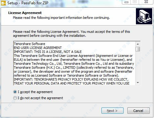Click the "I accept the agreement" label text
Image resolution: width=154 pixels, height=118 pixels.
(x=35, y=92)
